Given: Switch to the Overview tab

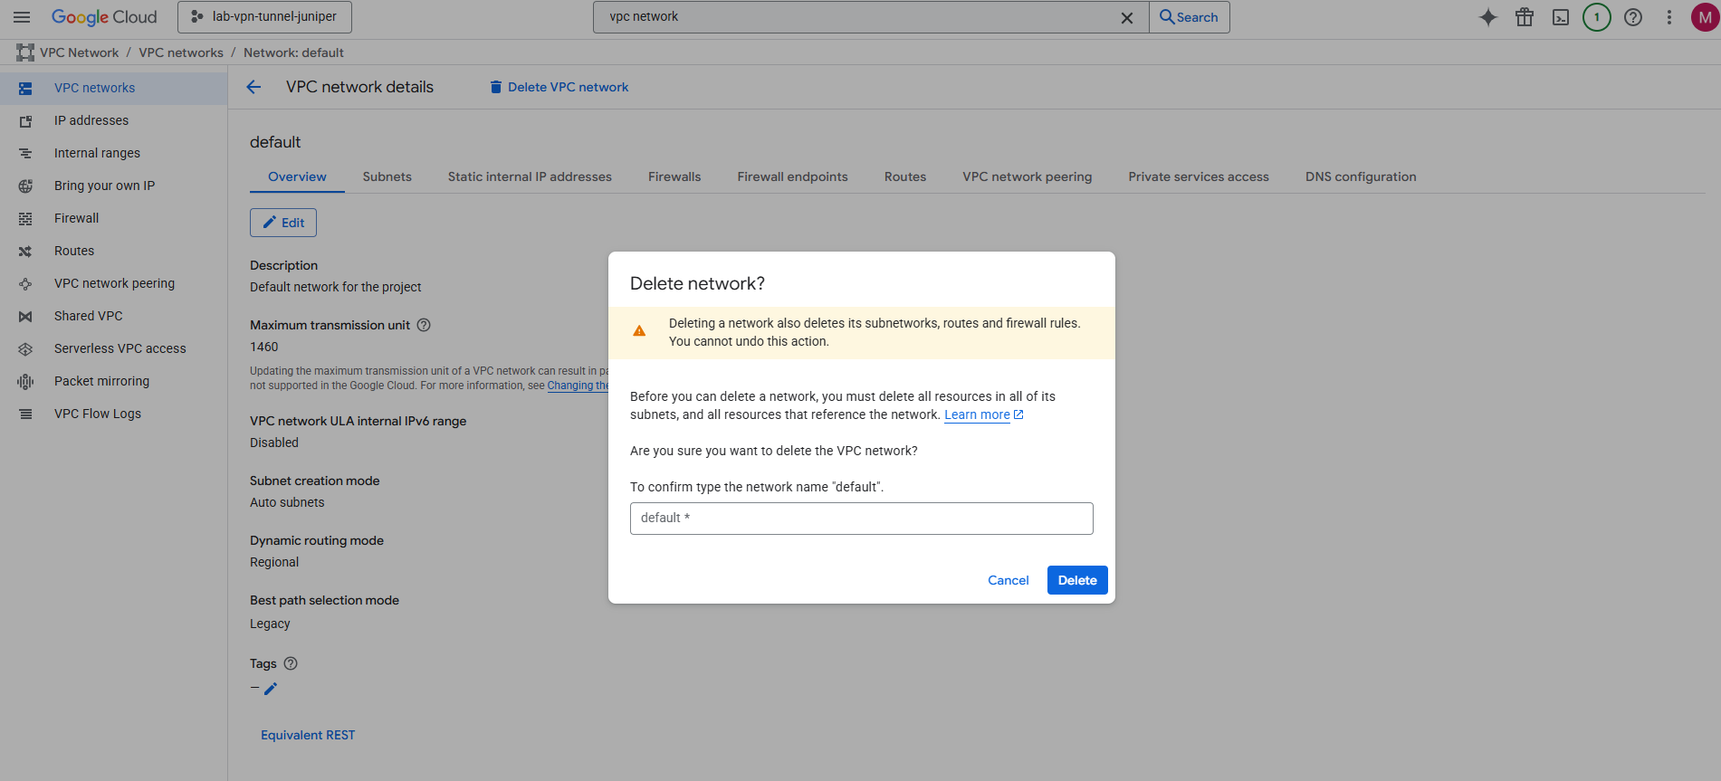Looking at the screenshot, I should pos(297,176).
